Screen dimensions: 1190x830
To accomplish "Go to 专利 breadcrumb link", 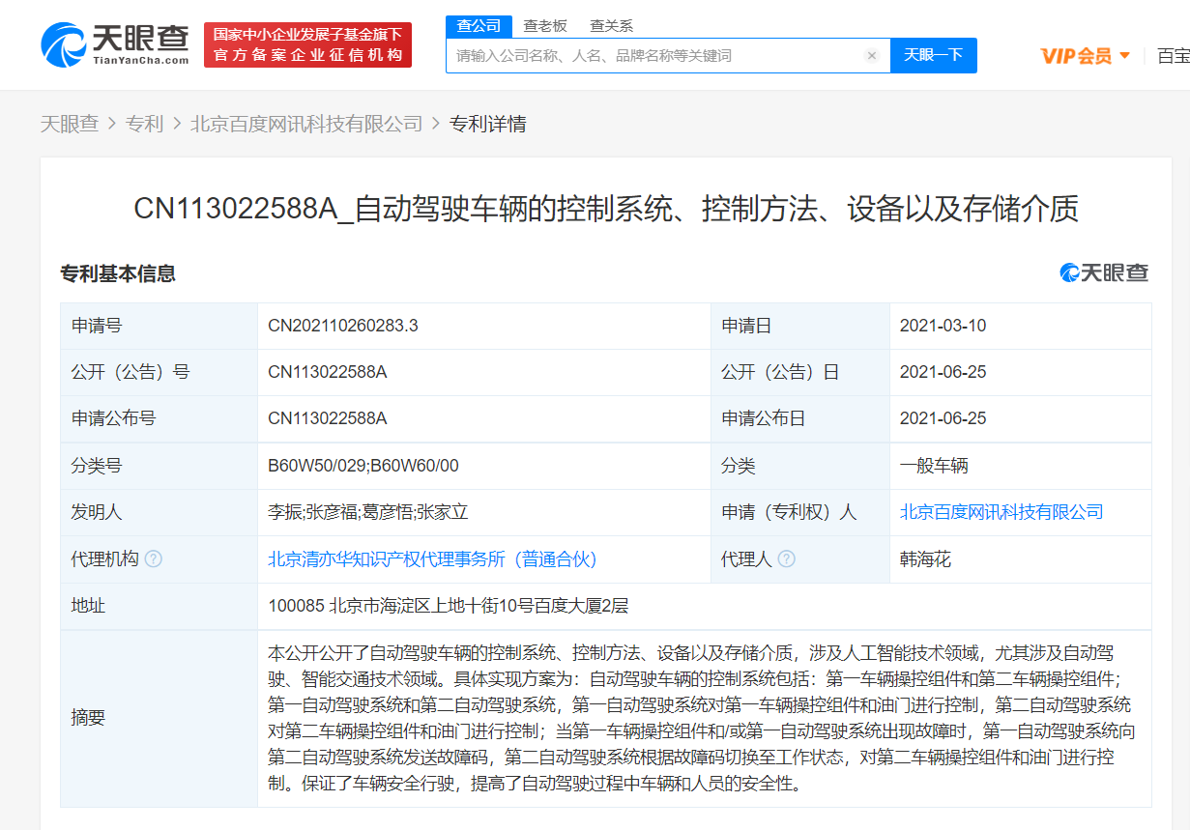I will click(x=144, y=124).
